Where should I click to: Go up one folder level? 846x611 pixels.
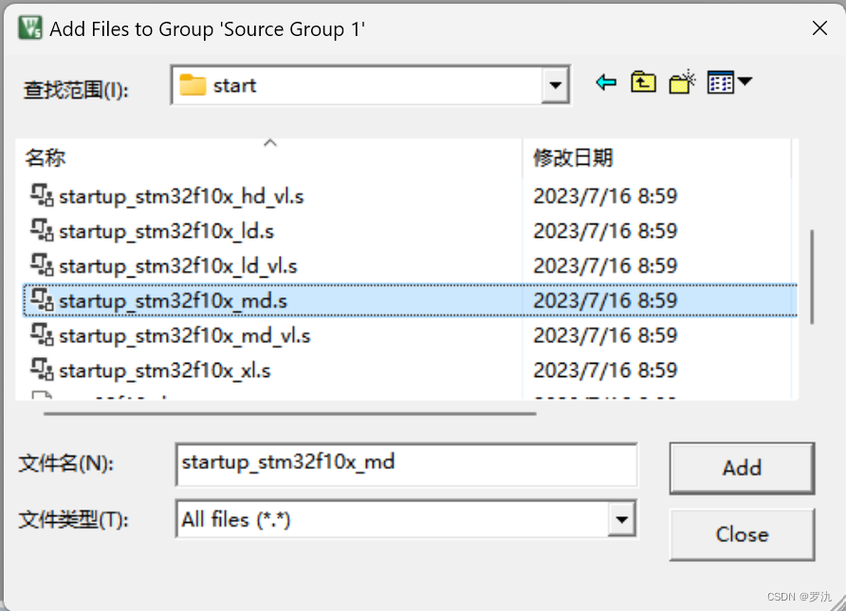coord(643,82)
